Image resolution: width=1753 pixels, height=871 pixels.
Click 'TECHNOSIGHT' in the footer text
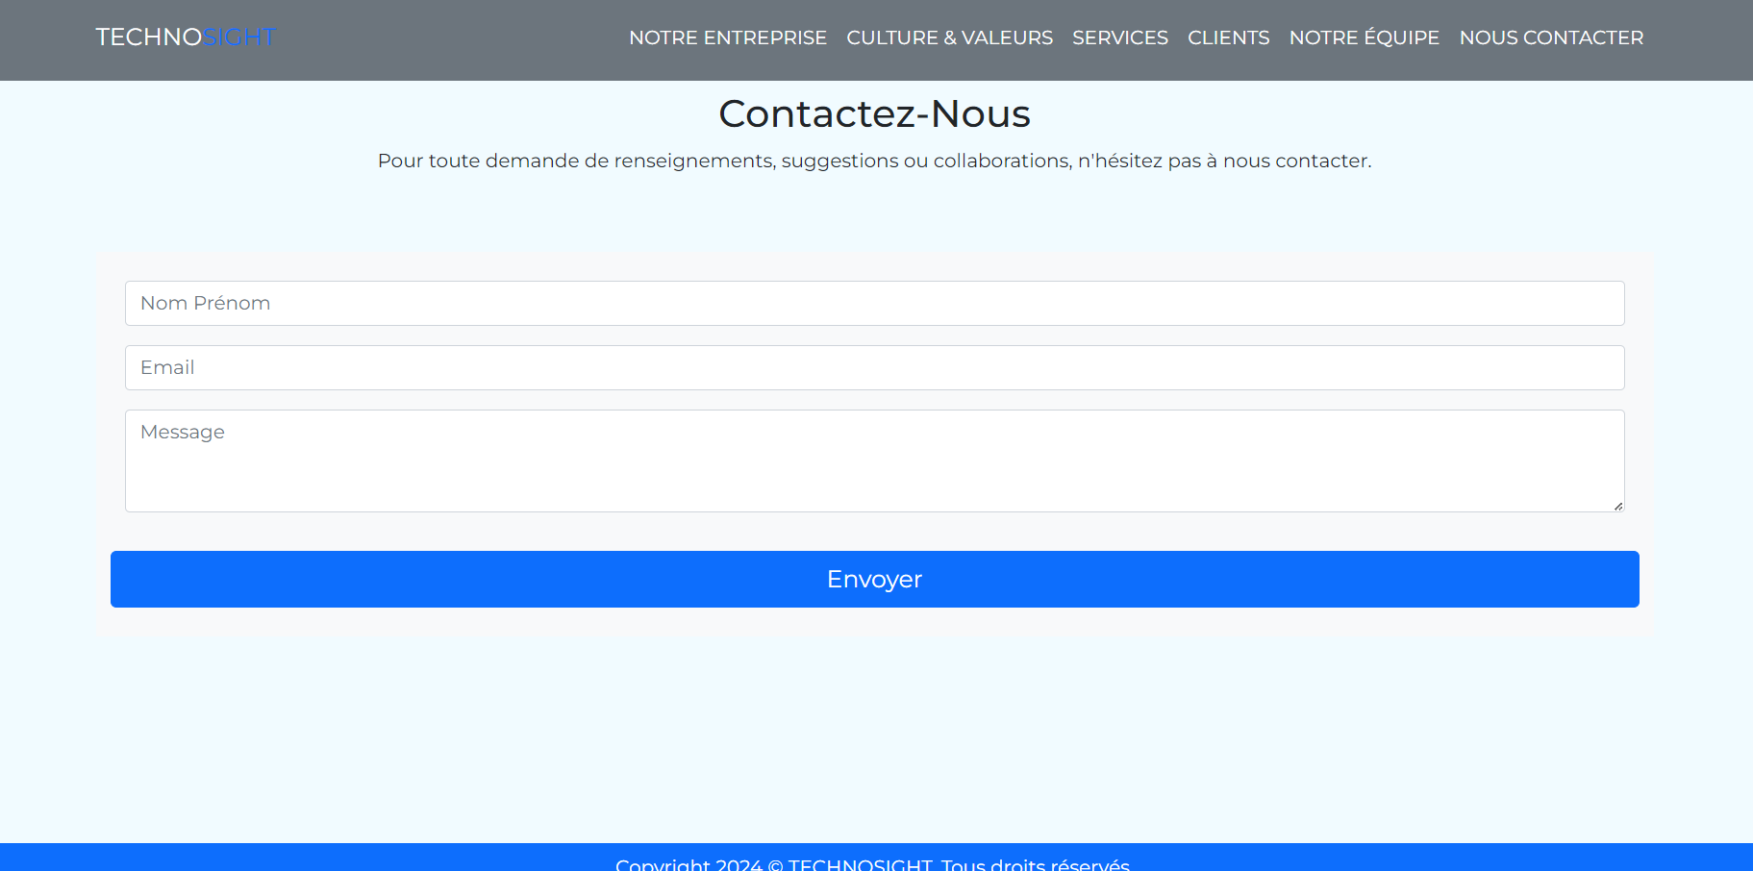point(860,864)
